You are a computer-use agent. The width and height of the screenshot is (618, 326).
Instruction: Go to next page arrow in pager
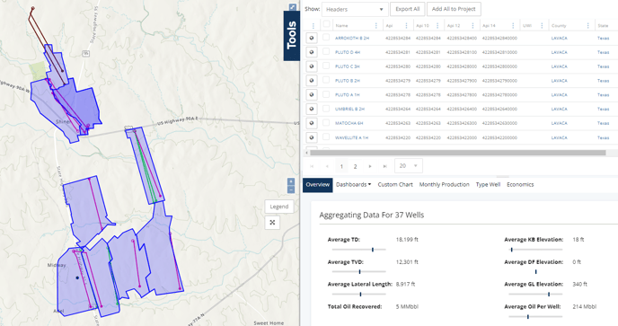tap(370, 166)
